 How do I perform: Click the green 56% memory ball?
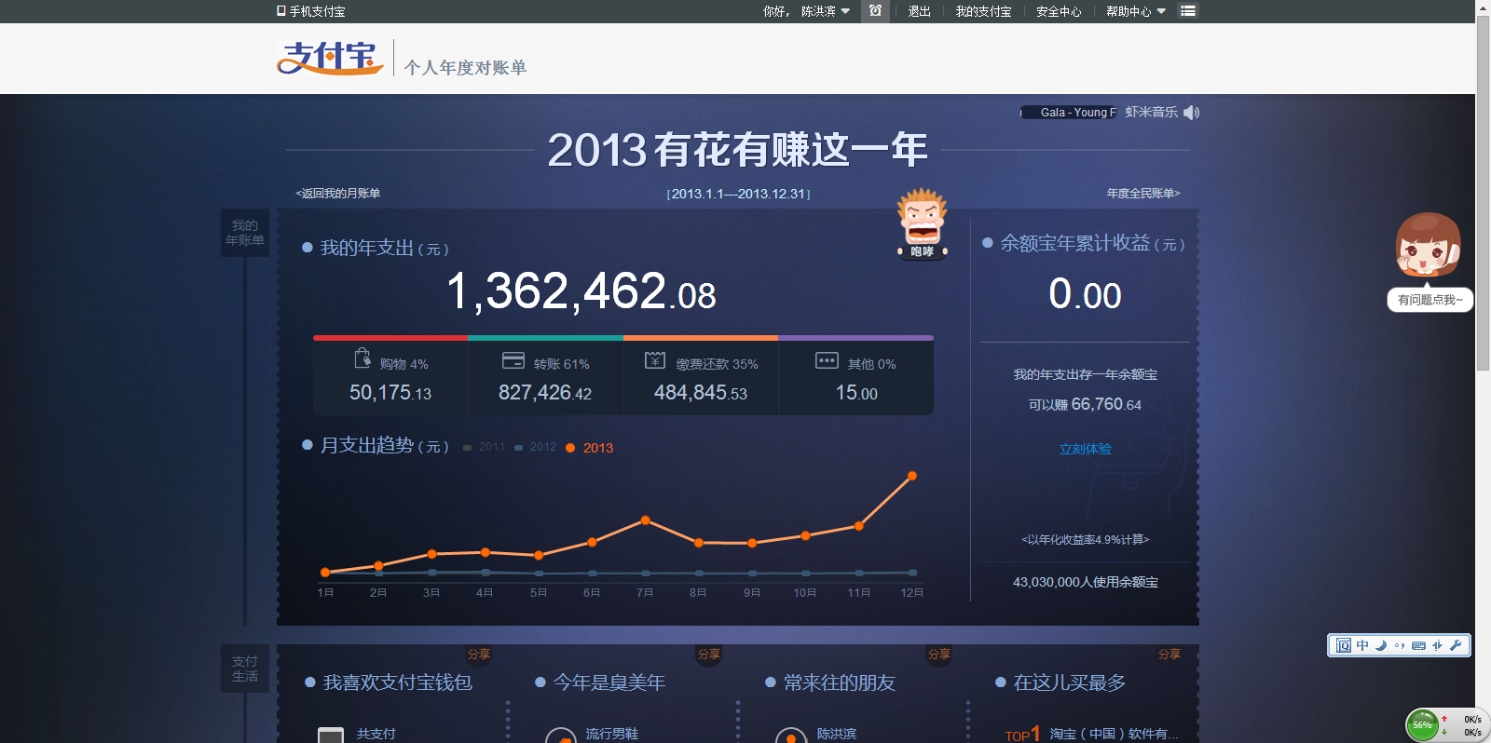click(x=1422, y=724)
